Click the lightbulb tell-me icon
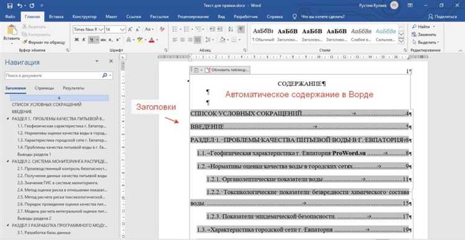Viewport: 465px width, 240px height. [294, 17]
